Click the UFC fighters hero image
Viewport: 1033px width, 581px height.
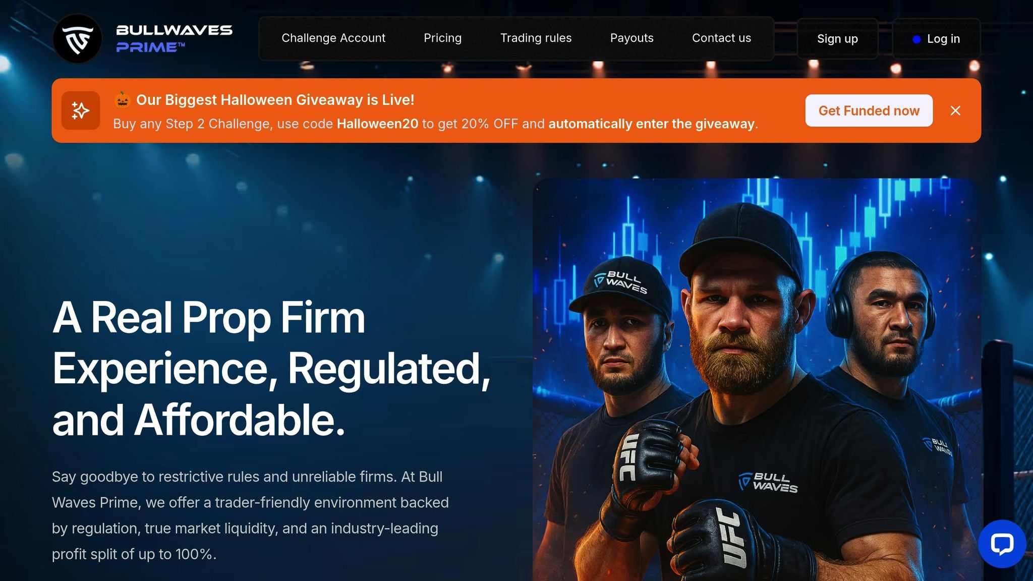[757, 379]
